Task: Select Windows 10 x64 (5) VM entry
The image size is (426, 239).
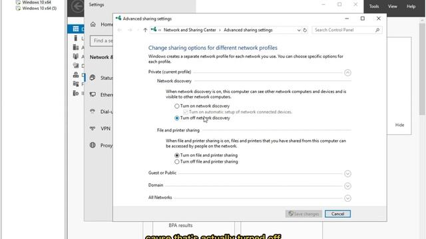Action: tap(36, 9)
